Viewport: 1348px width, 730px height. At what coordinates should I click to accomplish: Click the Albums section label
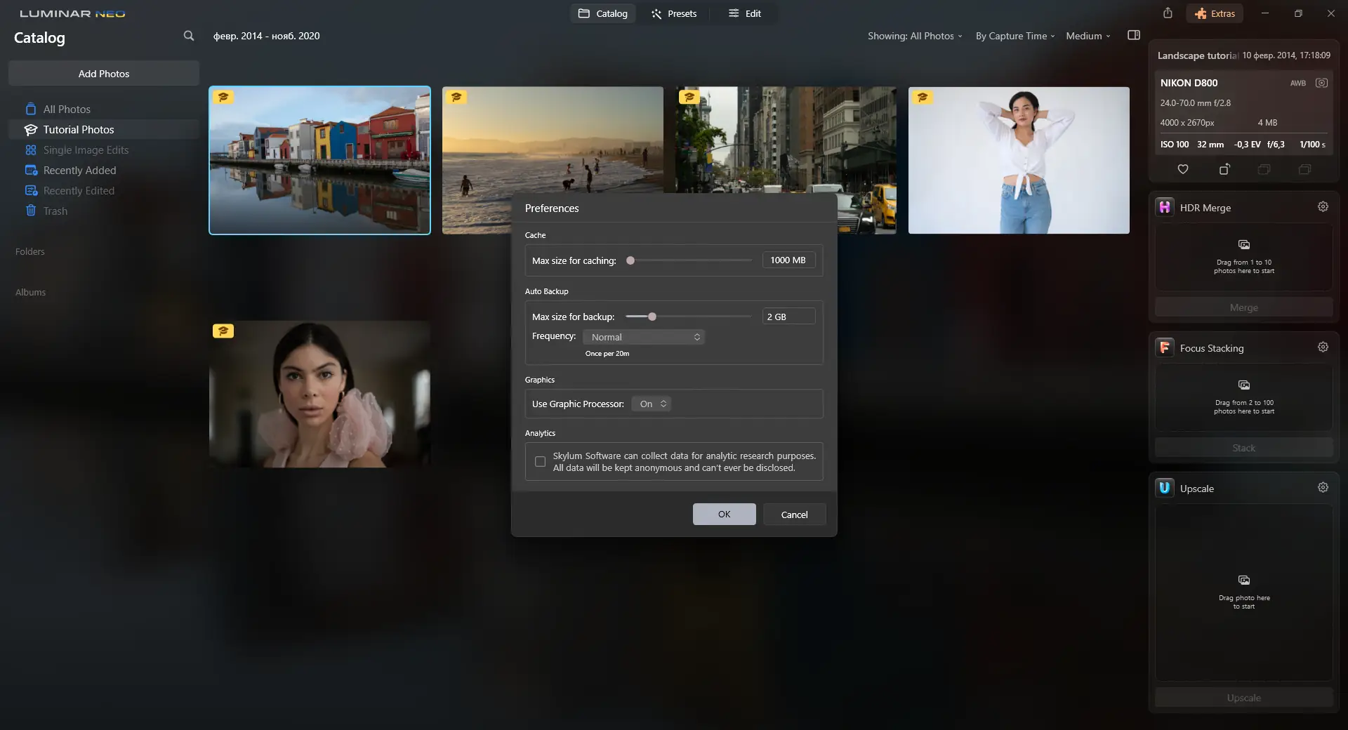30,292
